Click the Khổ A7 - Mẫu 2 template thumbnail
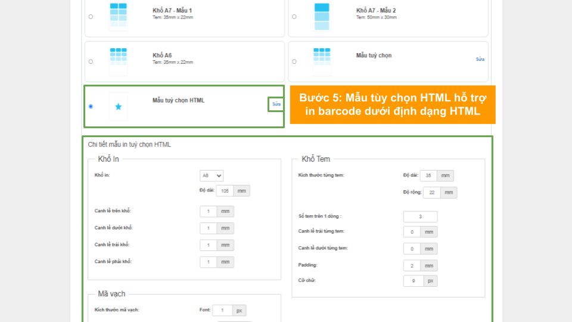The image size is (572, 322). (x=322, y=16)
